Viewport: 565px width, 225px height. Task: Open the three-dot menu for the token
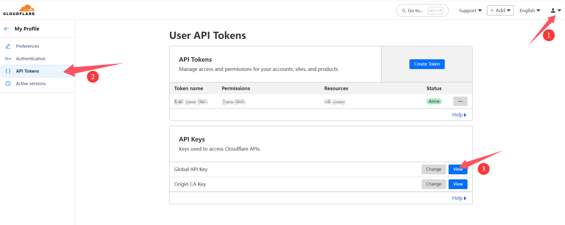(460, 101)
